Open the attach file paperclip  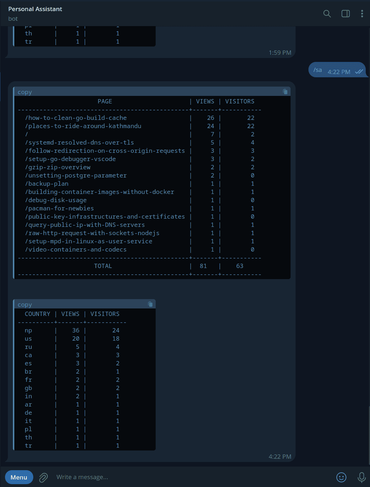click(x=43, y=477)
